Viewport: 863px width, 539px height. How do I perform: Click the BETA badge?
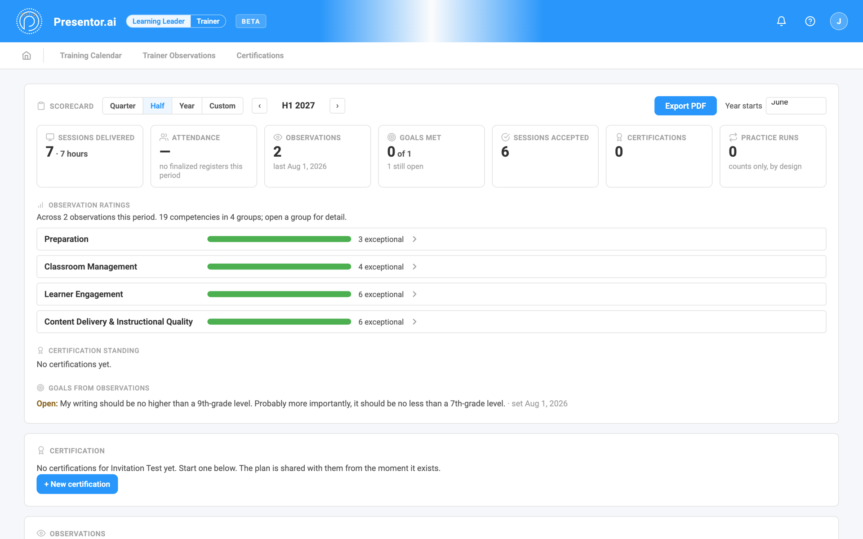tap(251, 21)
